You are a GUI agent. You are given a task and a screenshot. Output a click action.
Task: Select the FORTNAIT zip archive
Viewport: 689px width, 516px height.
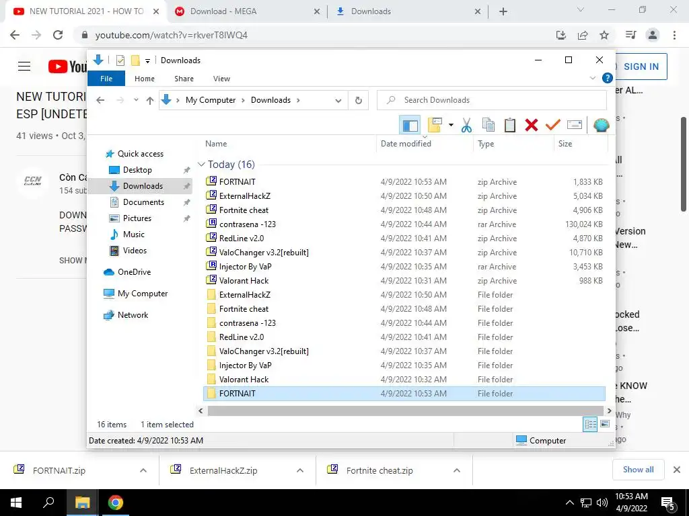(x=404, y=181)
